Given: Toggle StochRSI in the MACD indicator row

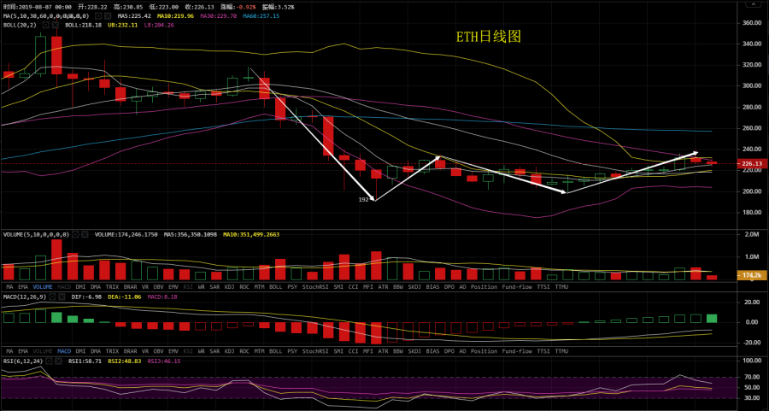Looking at the screenshot, I should point(316,351).
